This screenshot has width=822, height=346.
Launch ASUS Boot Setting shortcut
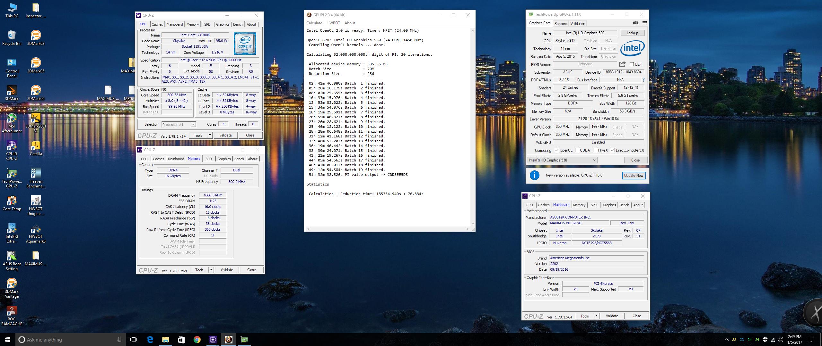pyautogui.click(x=12, y=261)
